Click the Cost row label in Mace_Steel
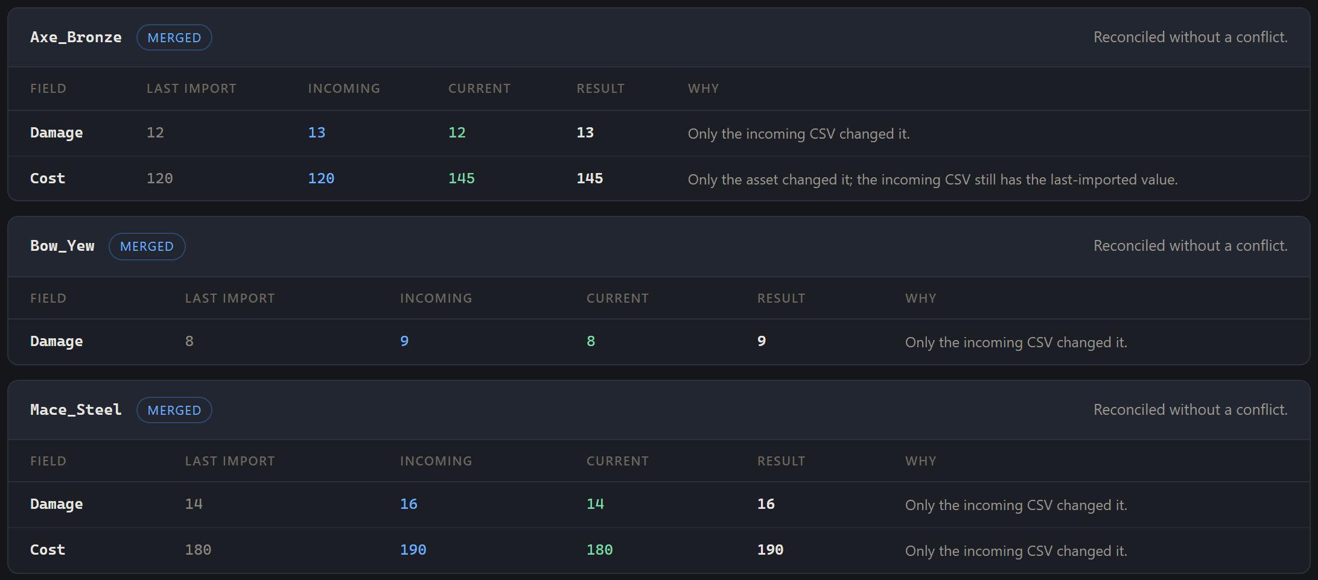1318x580 pixels. 48,550
